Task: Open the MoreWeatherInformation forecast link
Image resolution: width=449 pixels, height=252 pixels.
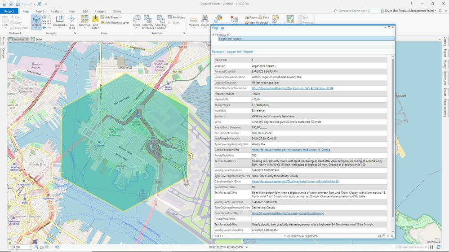Action: [292, 88]
